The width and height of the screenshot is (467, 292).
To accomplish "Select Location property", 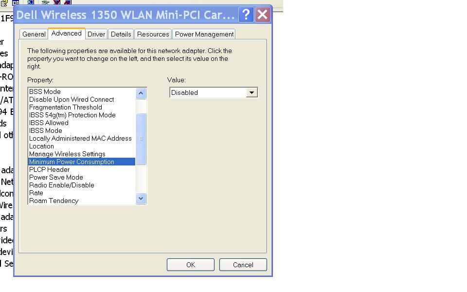I will point(82,146).
